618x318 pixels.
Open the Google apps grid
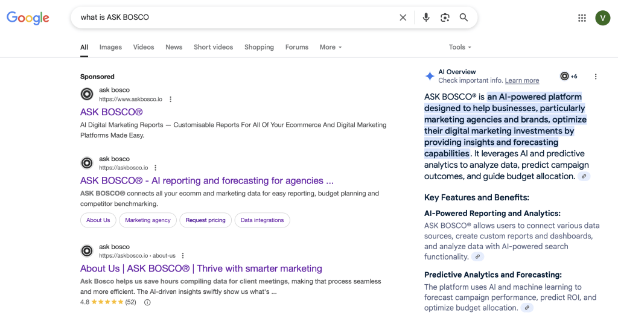pyautogui.click(x=582, y=18)
